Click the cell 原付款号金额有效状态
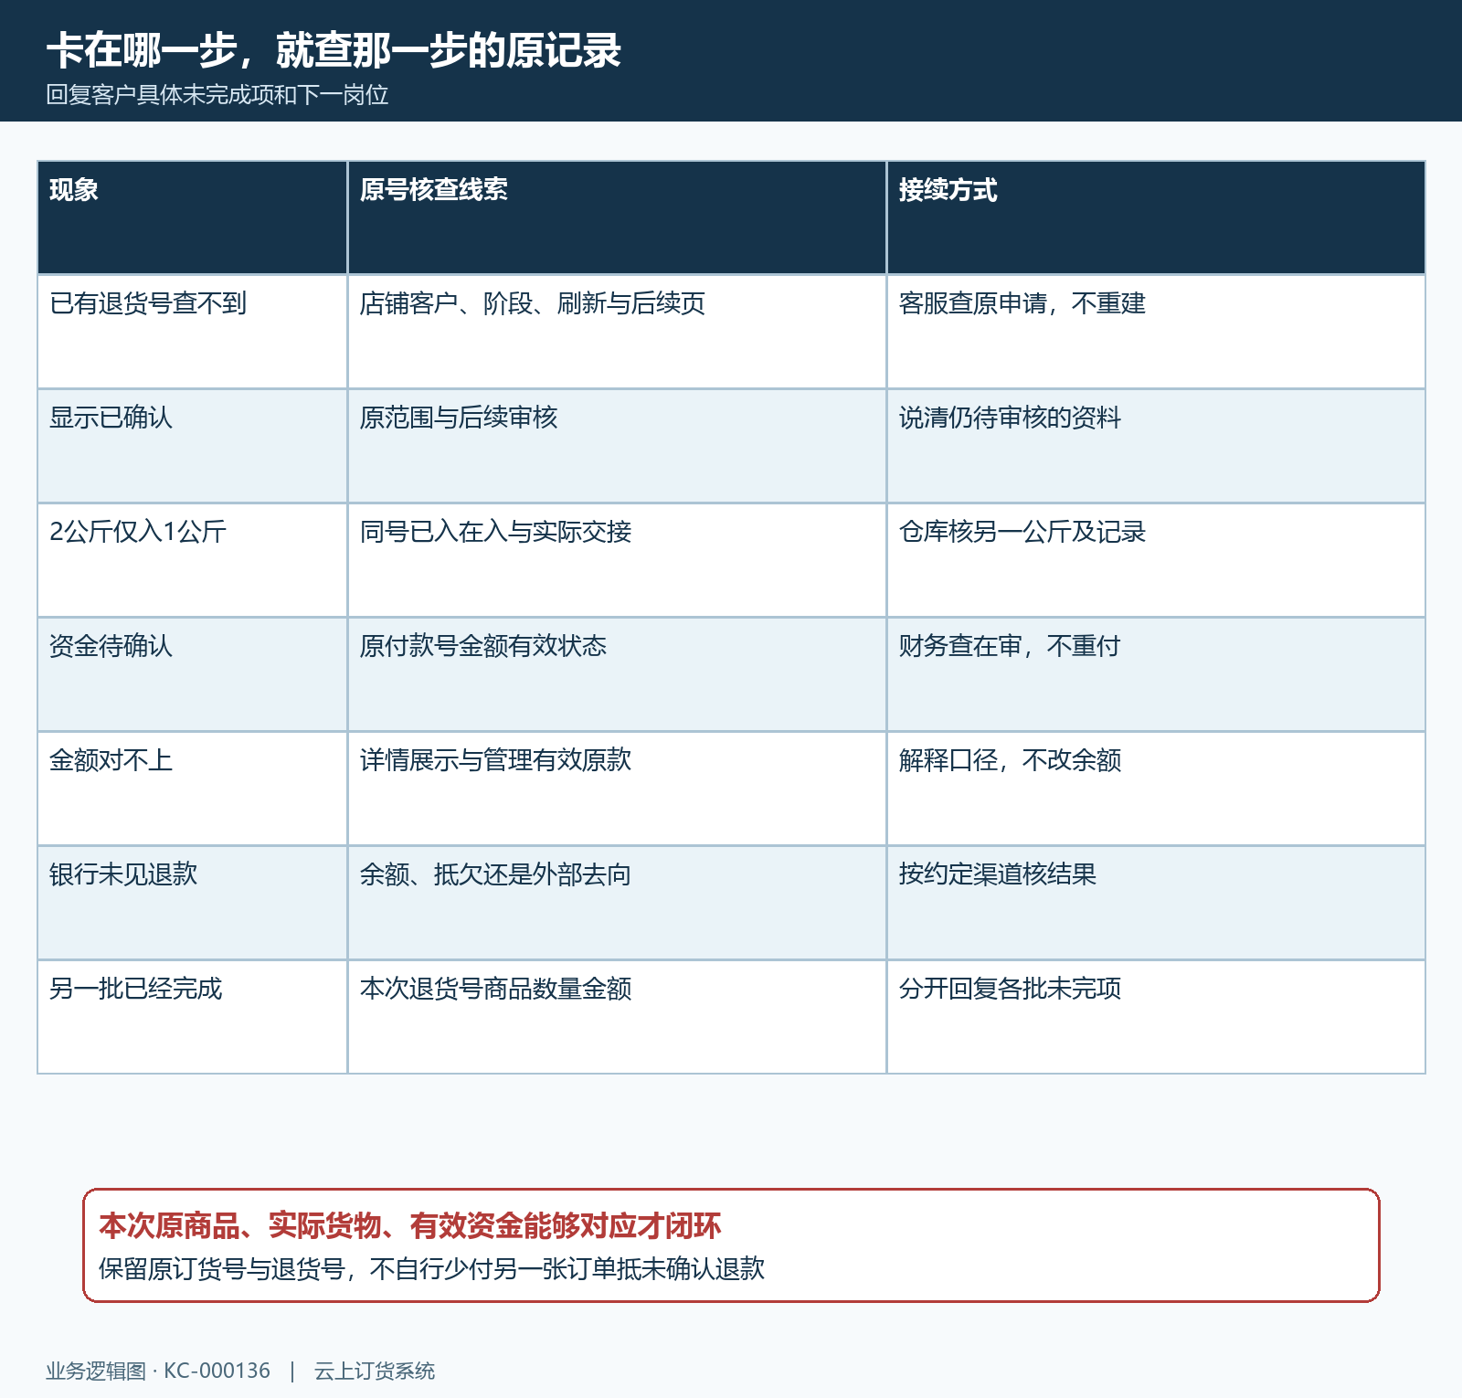Viewport: 1462px width, 1398px height. tap(617, 674)
